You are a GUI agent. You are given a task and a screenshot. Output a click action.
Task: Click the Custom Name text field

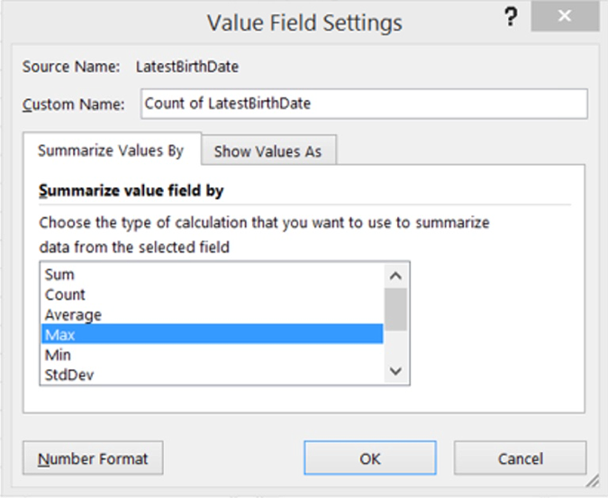[364, 104]
